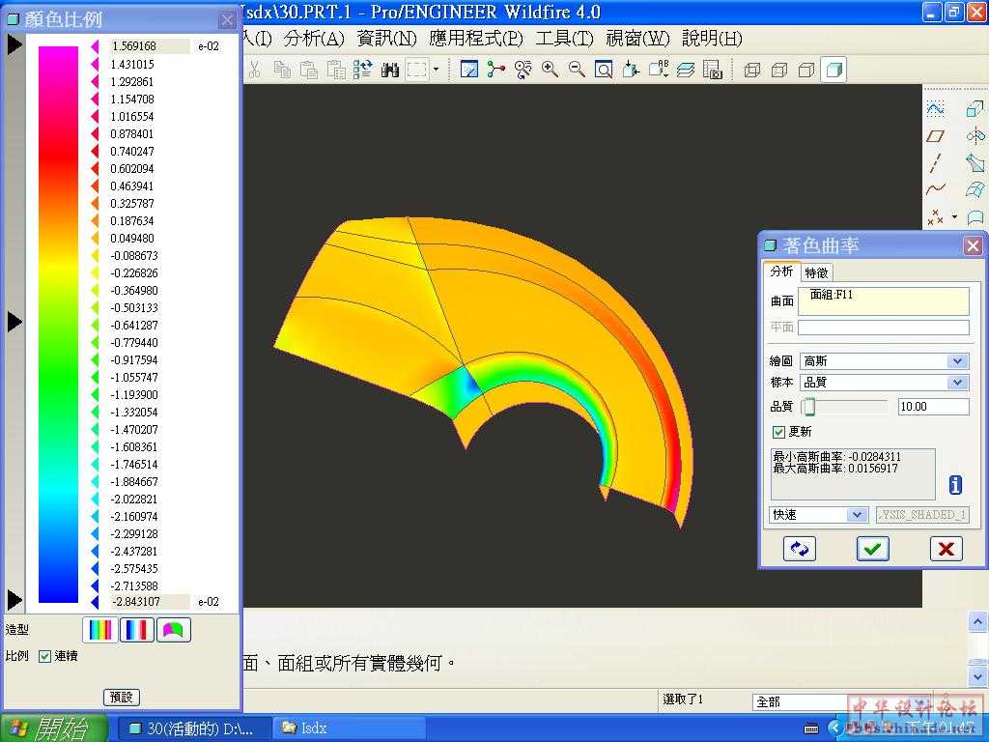Toggle the 連續 checkbox

click(44, 656)
